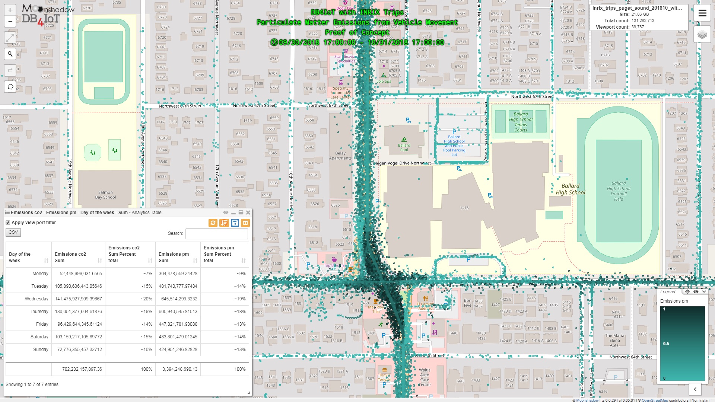Click into the Search input field
The width and height of the screenshot is (715, 402).
click(217, 233)
